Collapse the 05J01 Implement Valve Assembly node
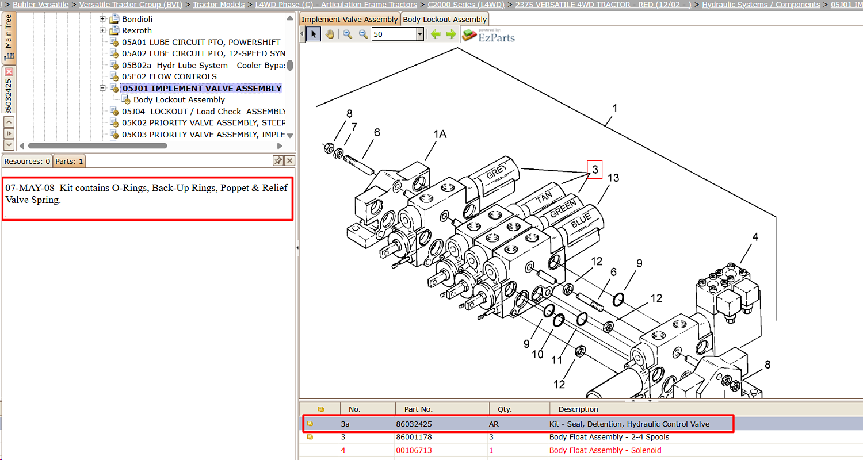The width and height of the screenshot is (863, 460). click(x=102, y=88)
